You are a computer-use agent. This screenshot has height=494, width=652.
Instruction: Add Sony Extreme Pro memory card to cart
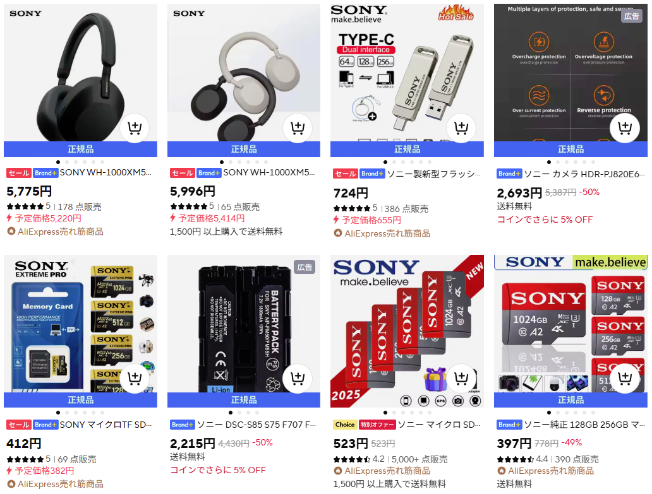135,379
